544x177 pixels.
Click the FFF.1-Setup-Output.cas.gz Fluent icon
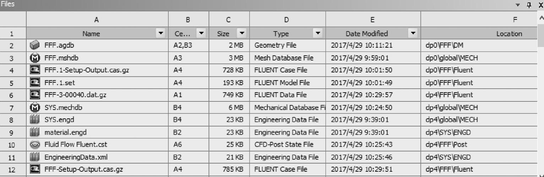pyautogui.click(x=35, y=70)
